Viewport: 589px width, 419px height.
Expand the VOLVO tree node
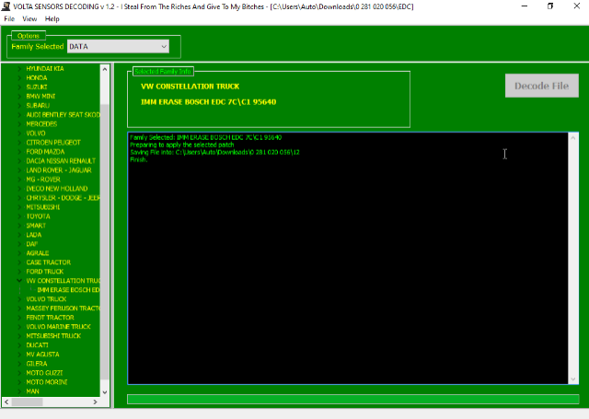pos(19,134)
